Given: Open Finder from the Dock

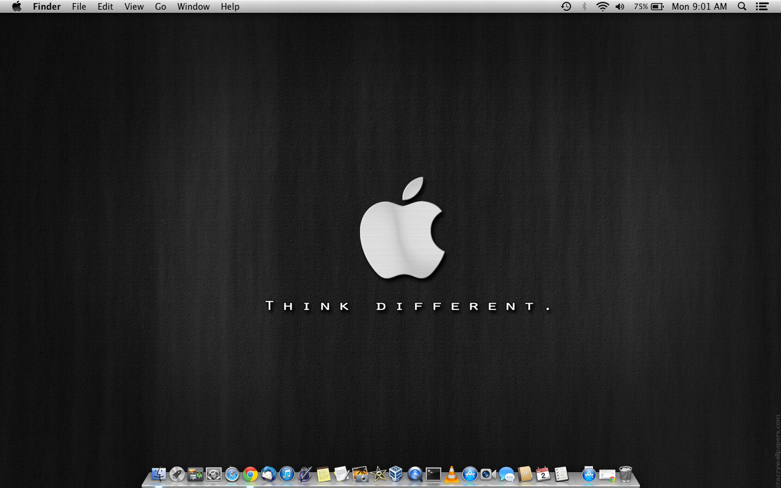Looking at the screenshot, I should 159,474.
